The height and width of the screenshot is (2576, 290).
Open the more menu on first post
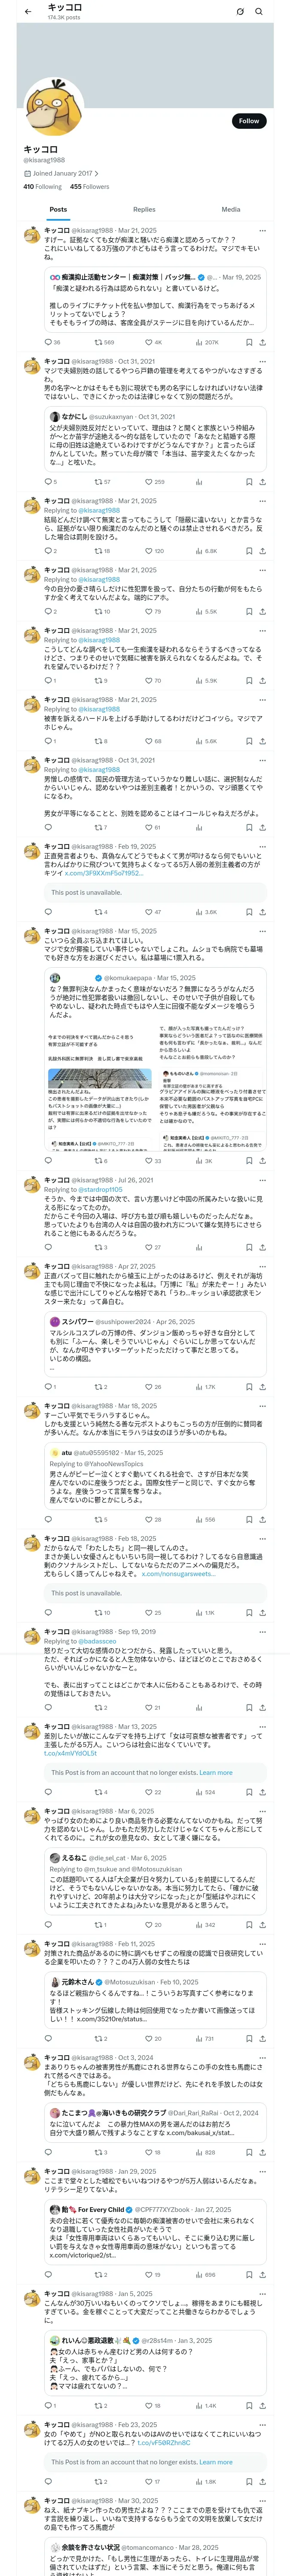click(263, 231)
